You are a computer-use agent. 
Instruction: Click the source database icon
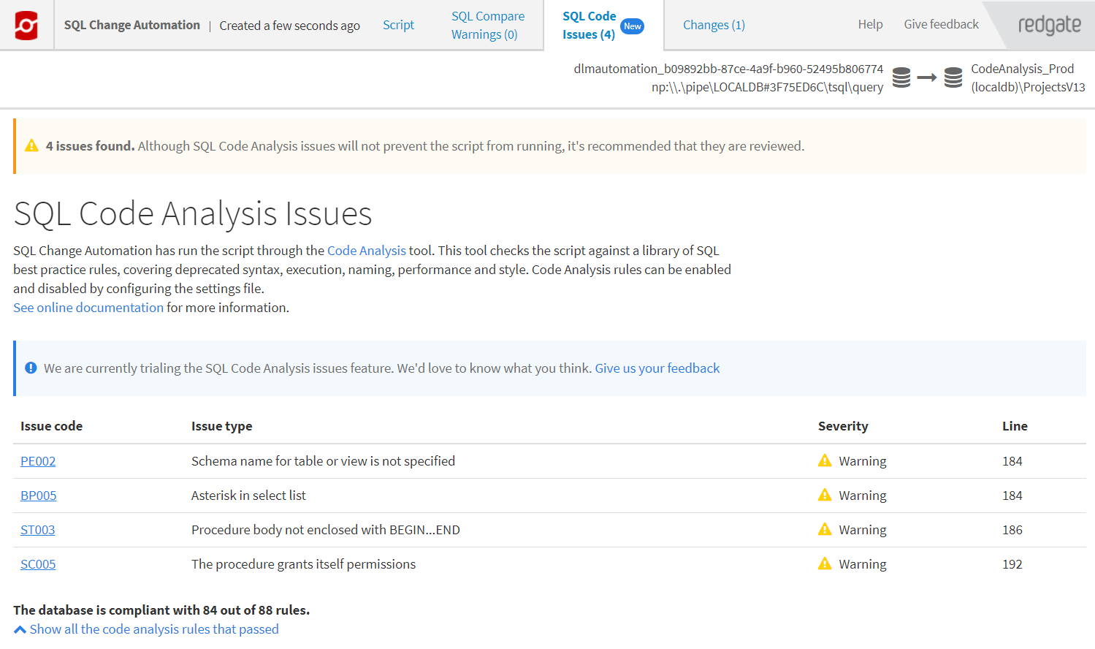pyautogui.click(x=901, y=77)
